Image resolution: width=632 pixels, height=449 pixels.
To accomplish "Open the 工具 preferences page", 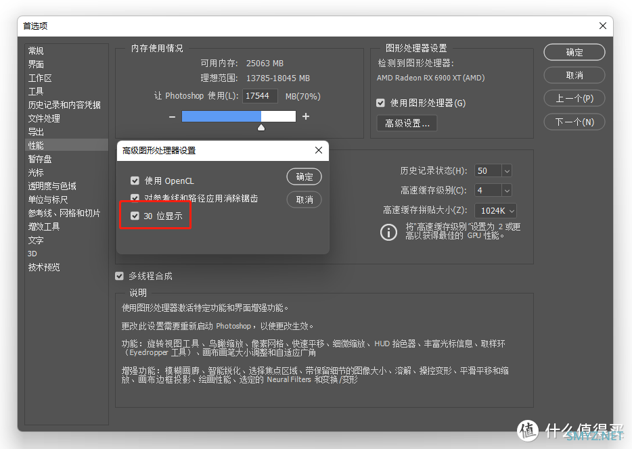I will click(36, 91).
